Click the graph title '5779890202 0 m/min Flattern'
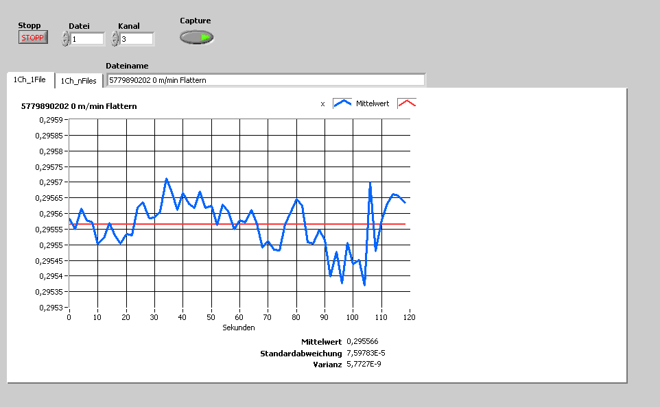The image size is (660, 407). click(79, 106)
